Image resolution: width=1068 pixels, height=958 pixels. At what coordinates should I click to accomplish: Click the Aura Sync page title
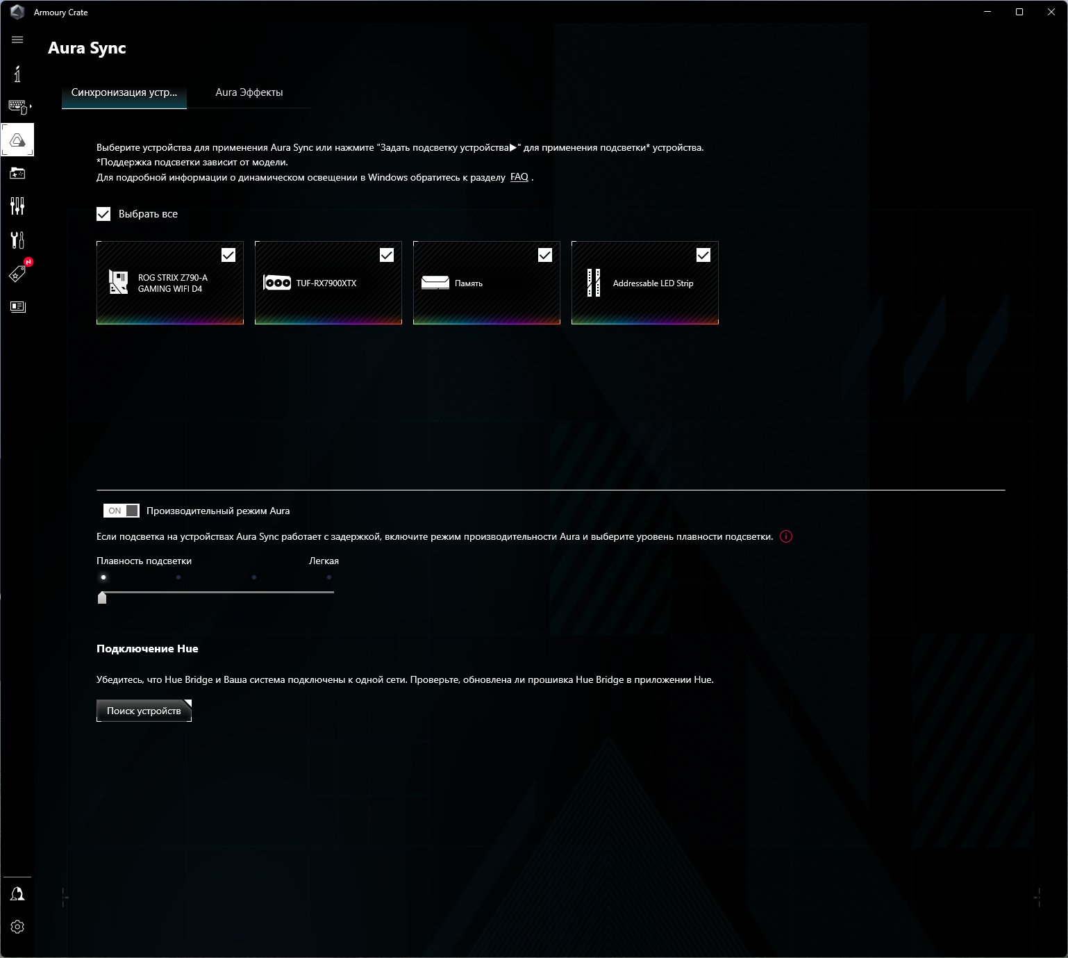point(87,48)
